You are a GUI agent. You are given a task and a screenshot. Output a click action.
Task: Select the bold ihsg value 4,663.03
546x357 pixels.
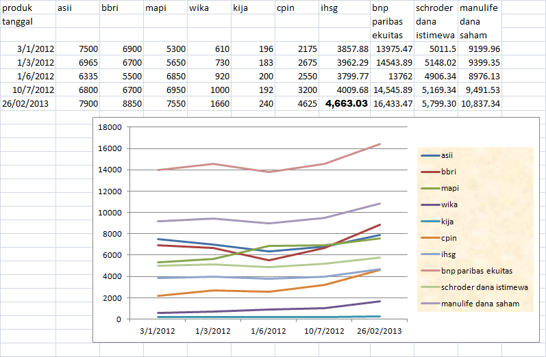pyautogui.click(x=345, y=103)
